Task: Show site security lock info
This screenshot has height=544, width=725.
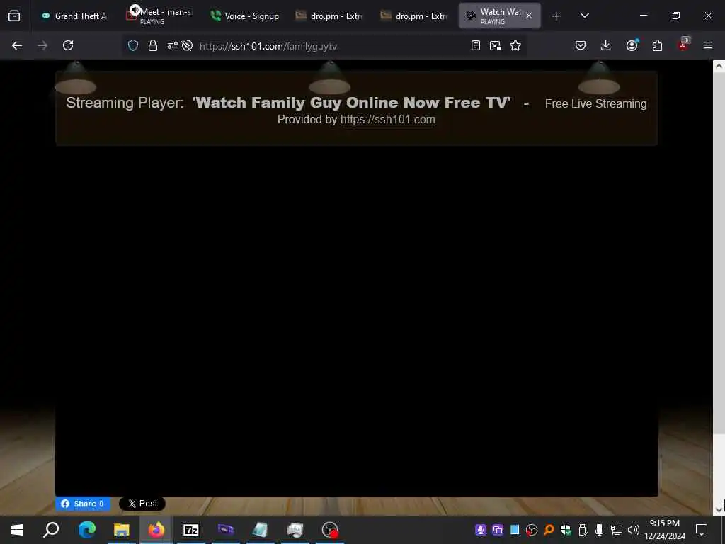Action: coord(153,46)
